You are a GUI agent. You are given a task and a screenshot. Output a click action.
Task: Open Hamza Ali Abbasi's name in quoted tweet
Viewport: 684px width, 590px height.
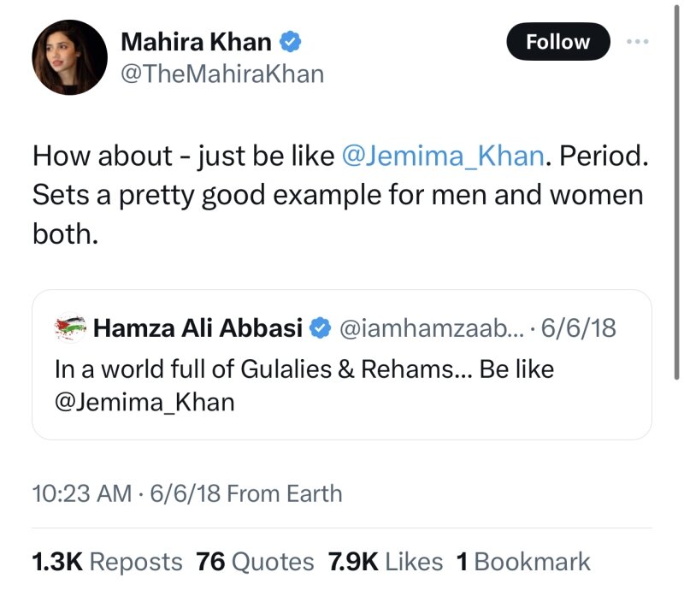(x=199, y=327)
